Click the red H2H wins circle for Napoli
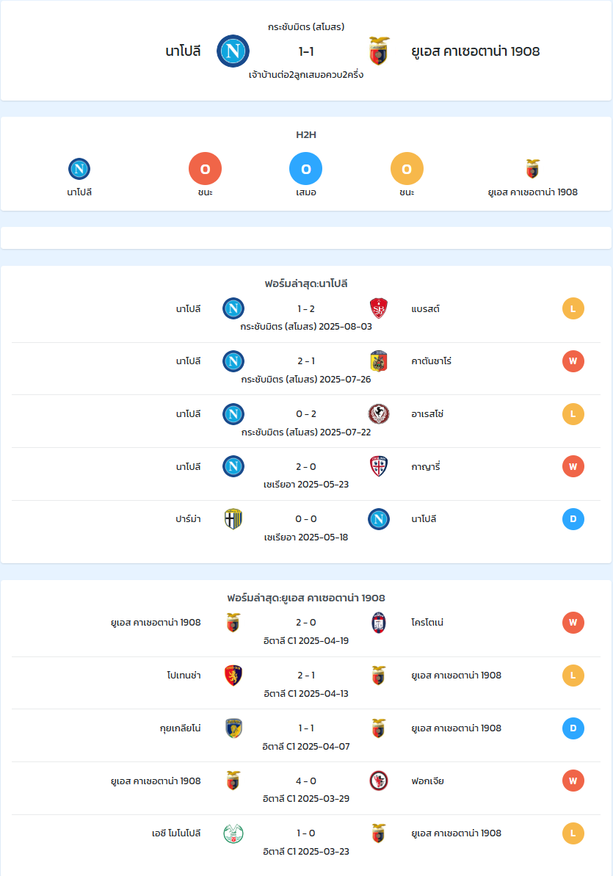613x876 pixels. (205, 169)
